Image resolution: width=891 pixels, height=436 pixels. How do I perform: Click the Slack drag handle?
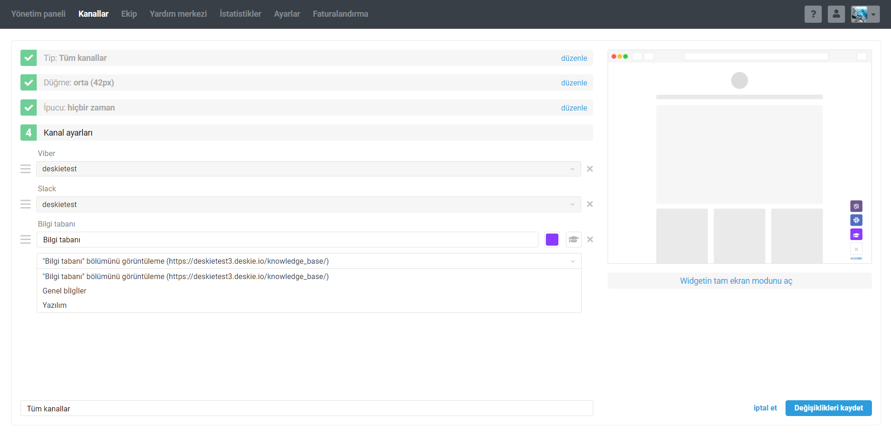26,204
